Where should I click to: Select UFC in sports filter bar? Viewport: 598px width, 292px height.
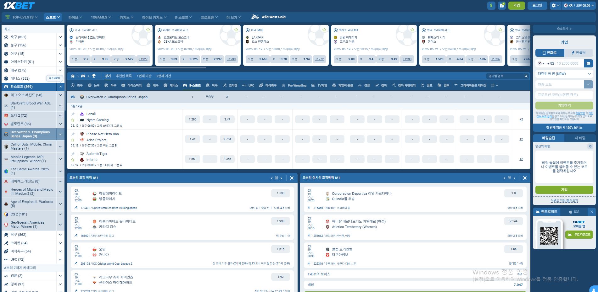[x=248, y=85]
